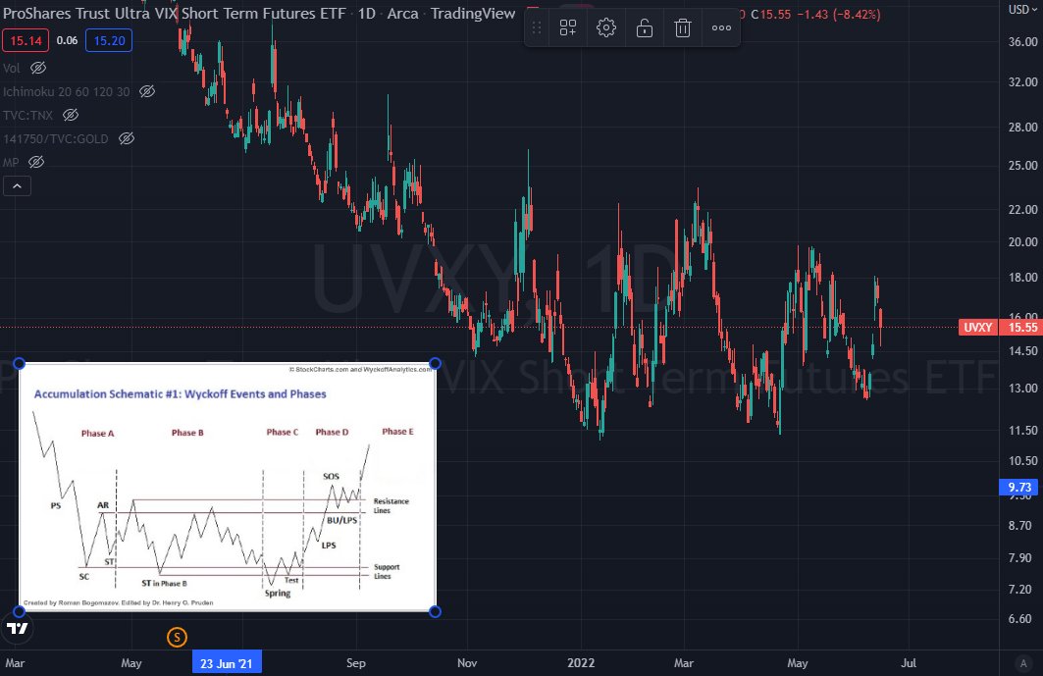
Task: Toggle Vol indicator visibility
Action: 38,68
